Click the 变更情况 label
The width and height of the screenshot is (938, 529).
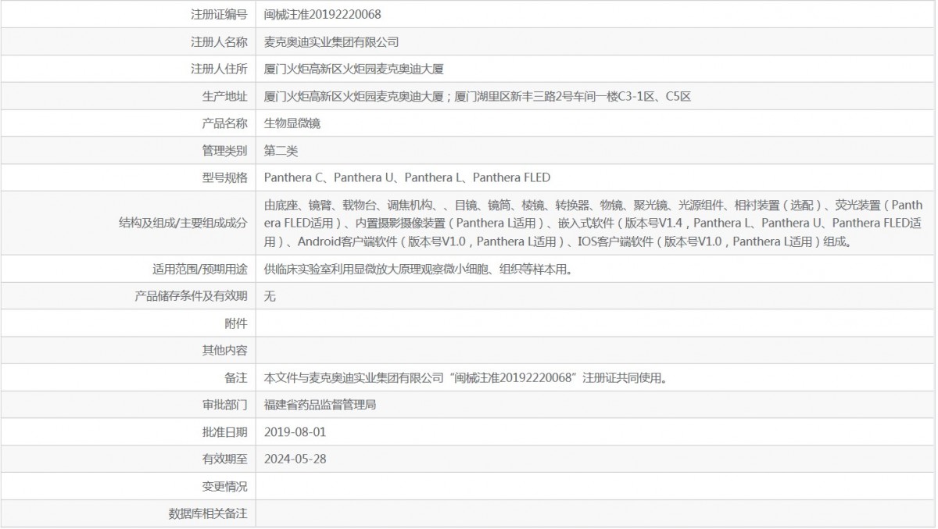pyautogui.click(x=225, y=486)
